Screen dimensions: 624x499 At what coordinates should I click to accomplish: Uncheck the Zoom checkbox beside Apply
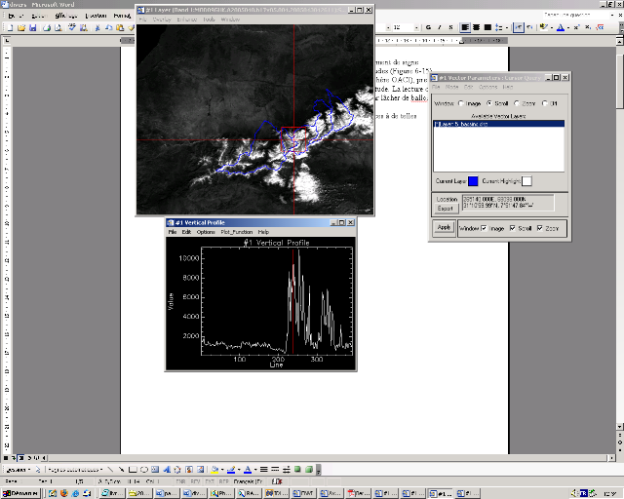pos(541,227)
